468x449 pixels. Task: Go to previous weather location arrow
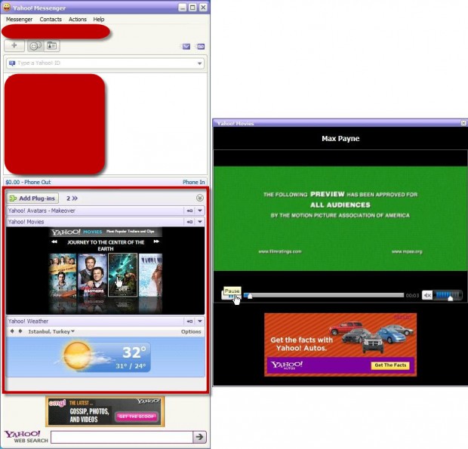tap(12, 331)
